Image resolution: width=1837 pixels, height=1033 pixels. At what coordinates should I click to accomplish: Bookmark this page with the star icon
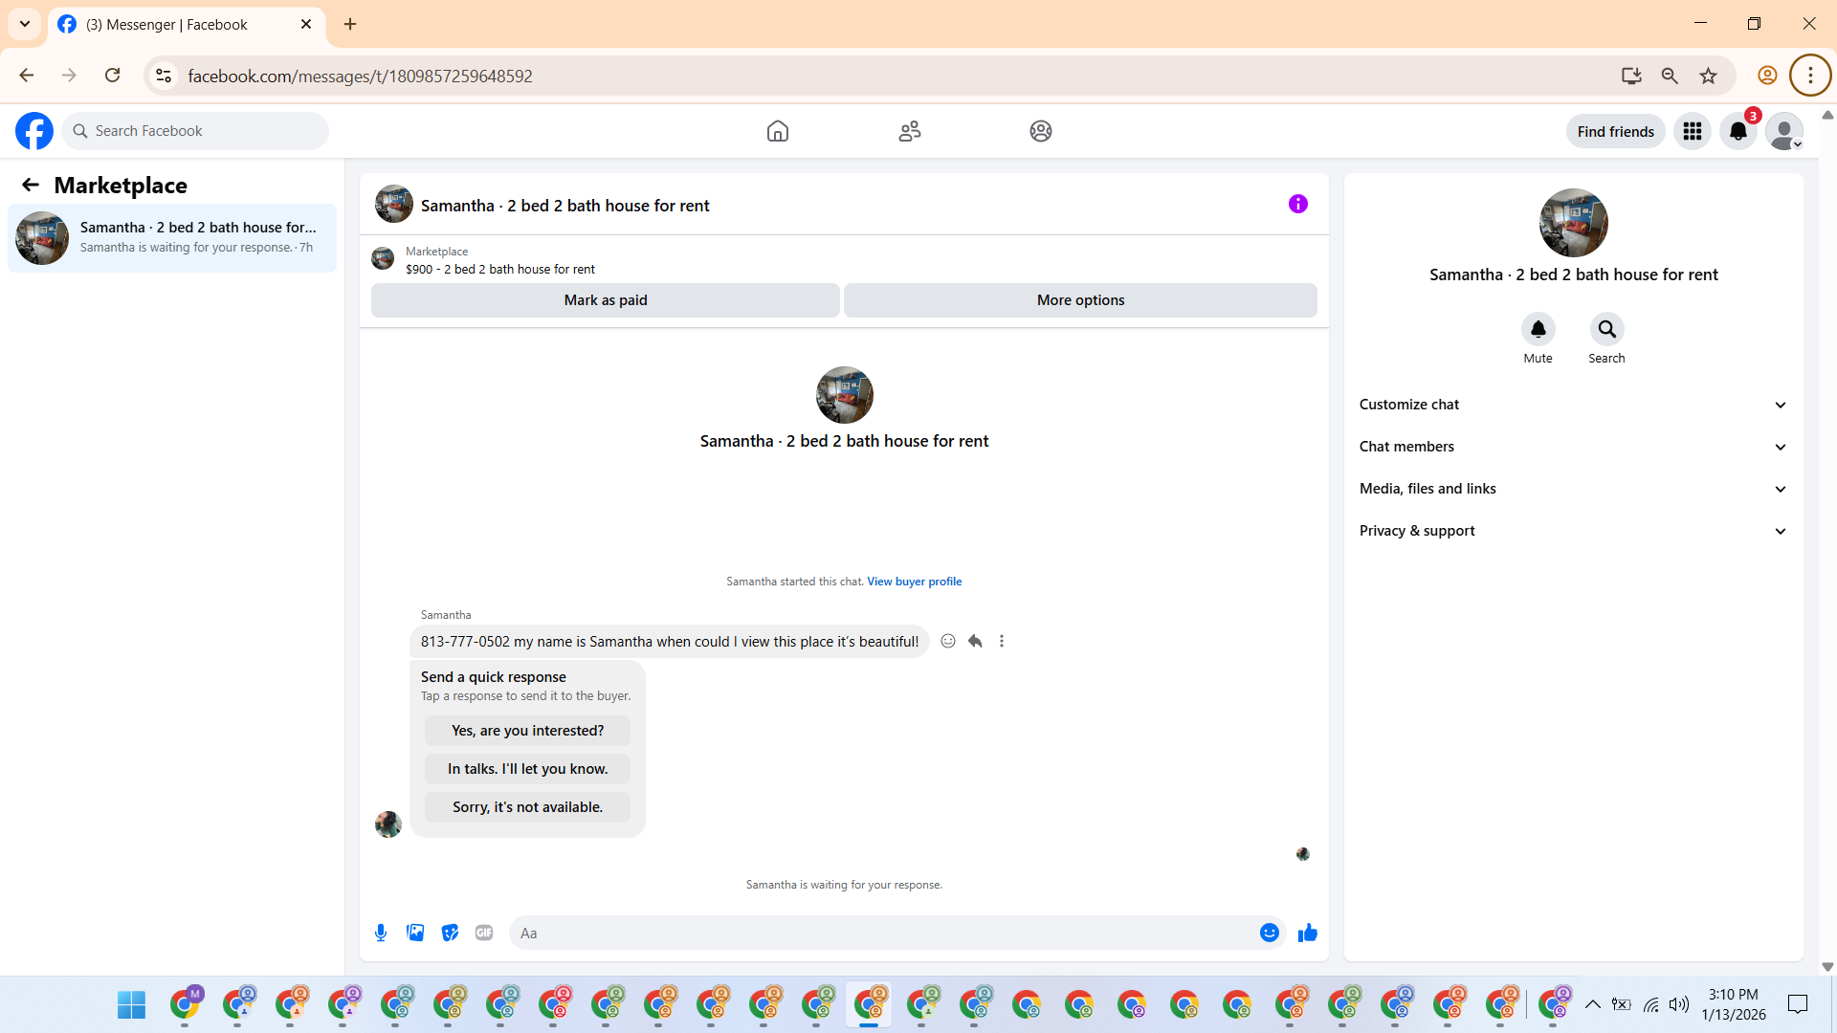pyautogui.click(x=1708, y=76)
